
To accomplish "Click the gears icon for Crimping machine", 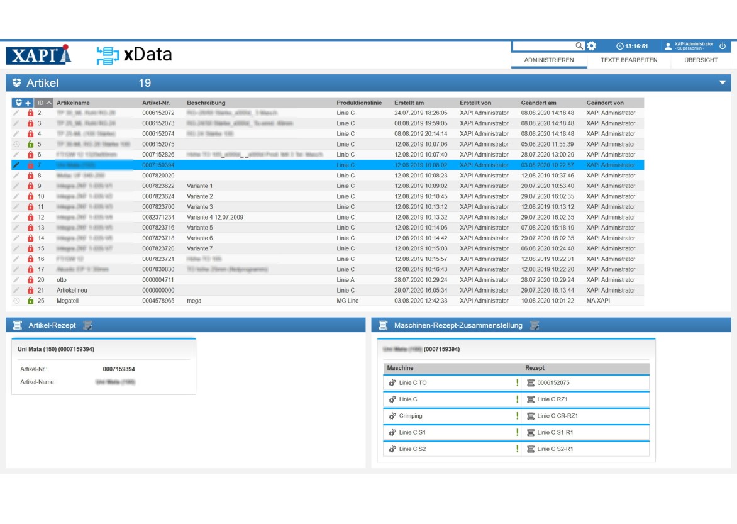I will coord(392,416).
